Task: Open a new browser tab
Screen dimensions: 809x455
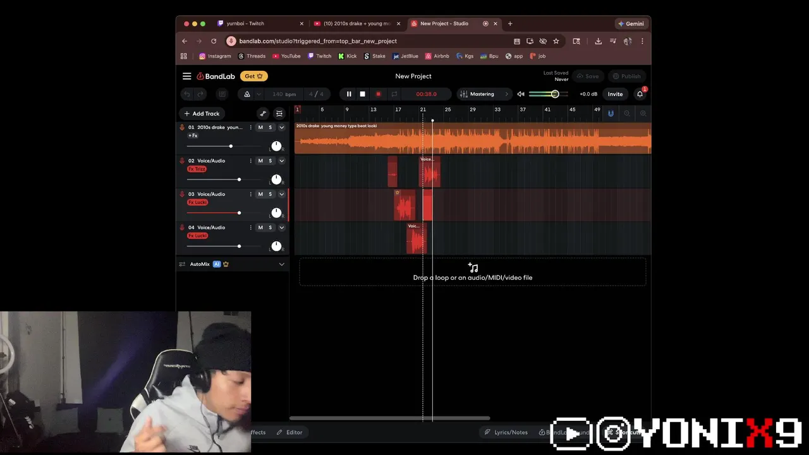Action: [510, 23]
